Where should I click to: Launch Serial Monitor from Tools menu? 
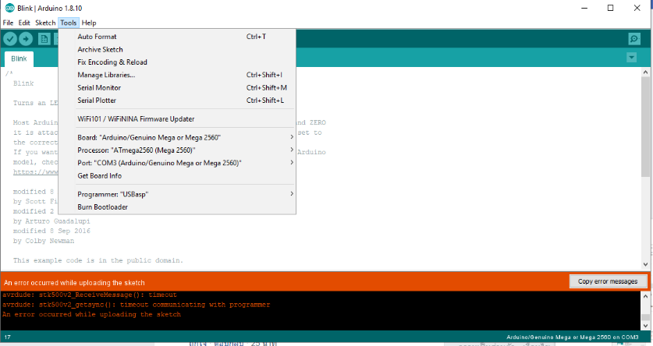(177, 88)
